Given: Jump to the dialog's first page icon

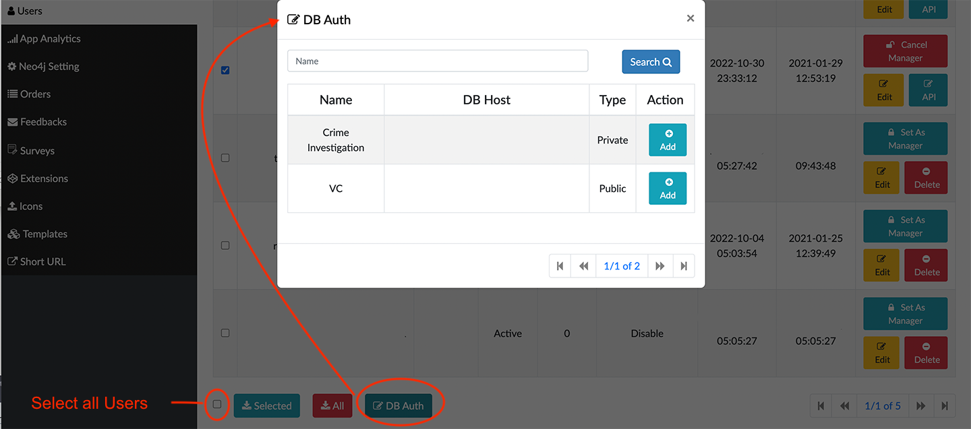Looking at the screenshot, I should coord(560,266).
